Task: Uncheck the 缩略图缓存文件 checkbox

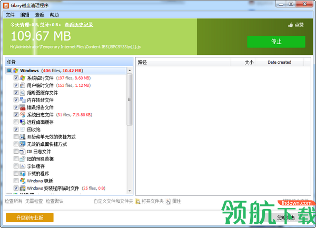Action: 16,93
